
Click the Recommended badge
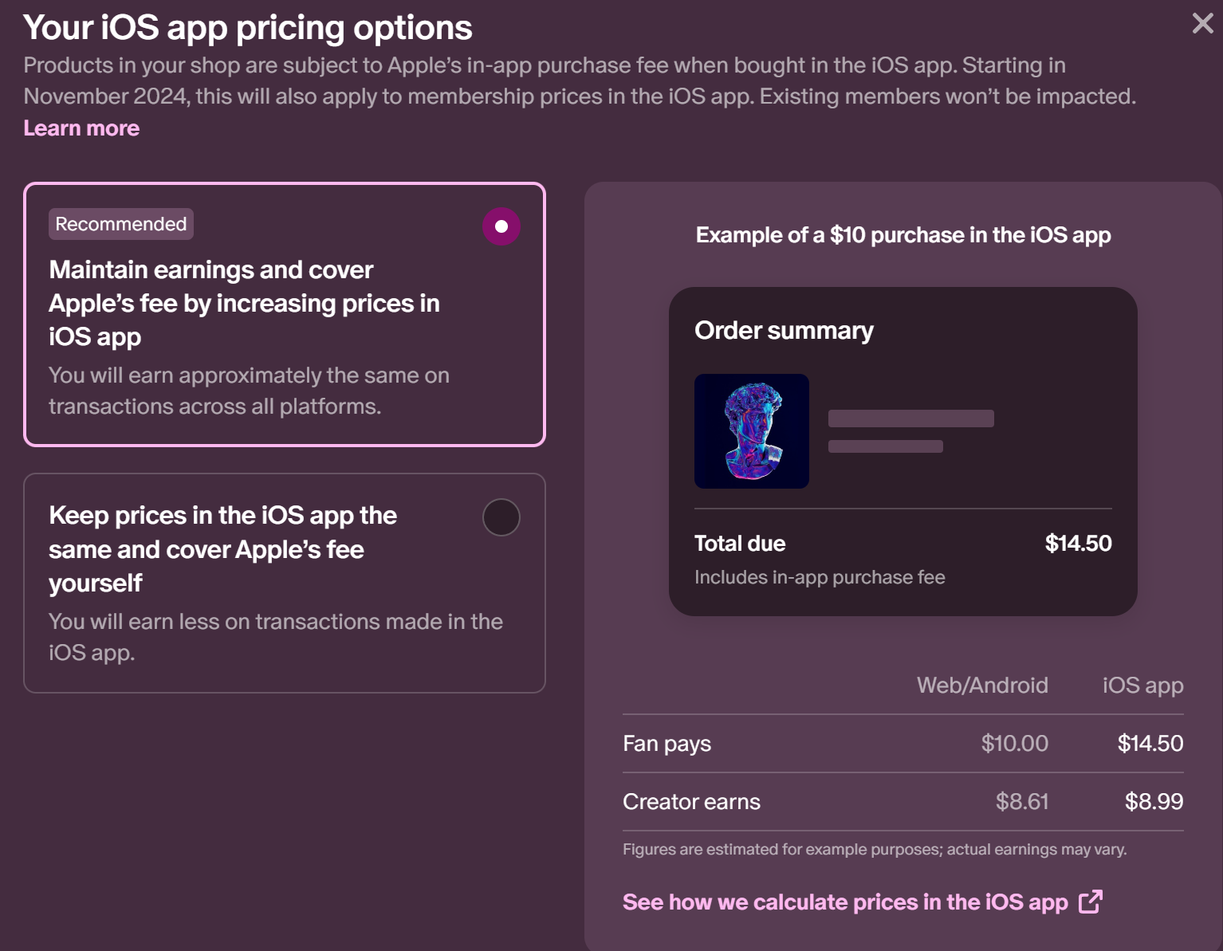121,224
